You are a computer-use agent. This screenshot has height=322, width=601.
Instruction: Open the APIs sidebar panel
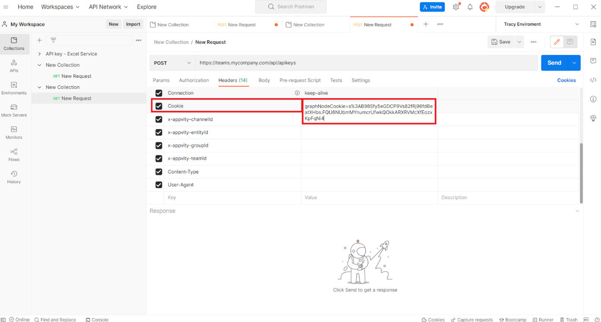point(14,66)
